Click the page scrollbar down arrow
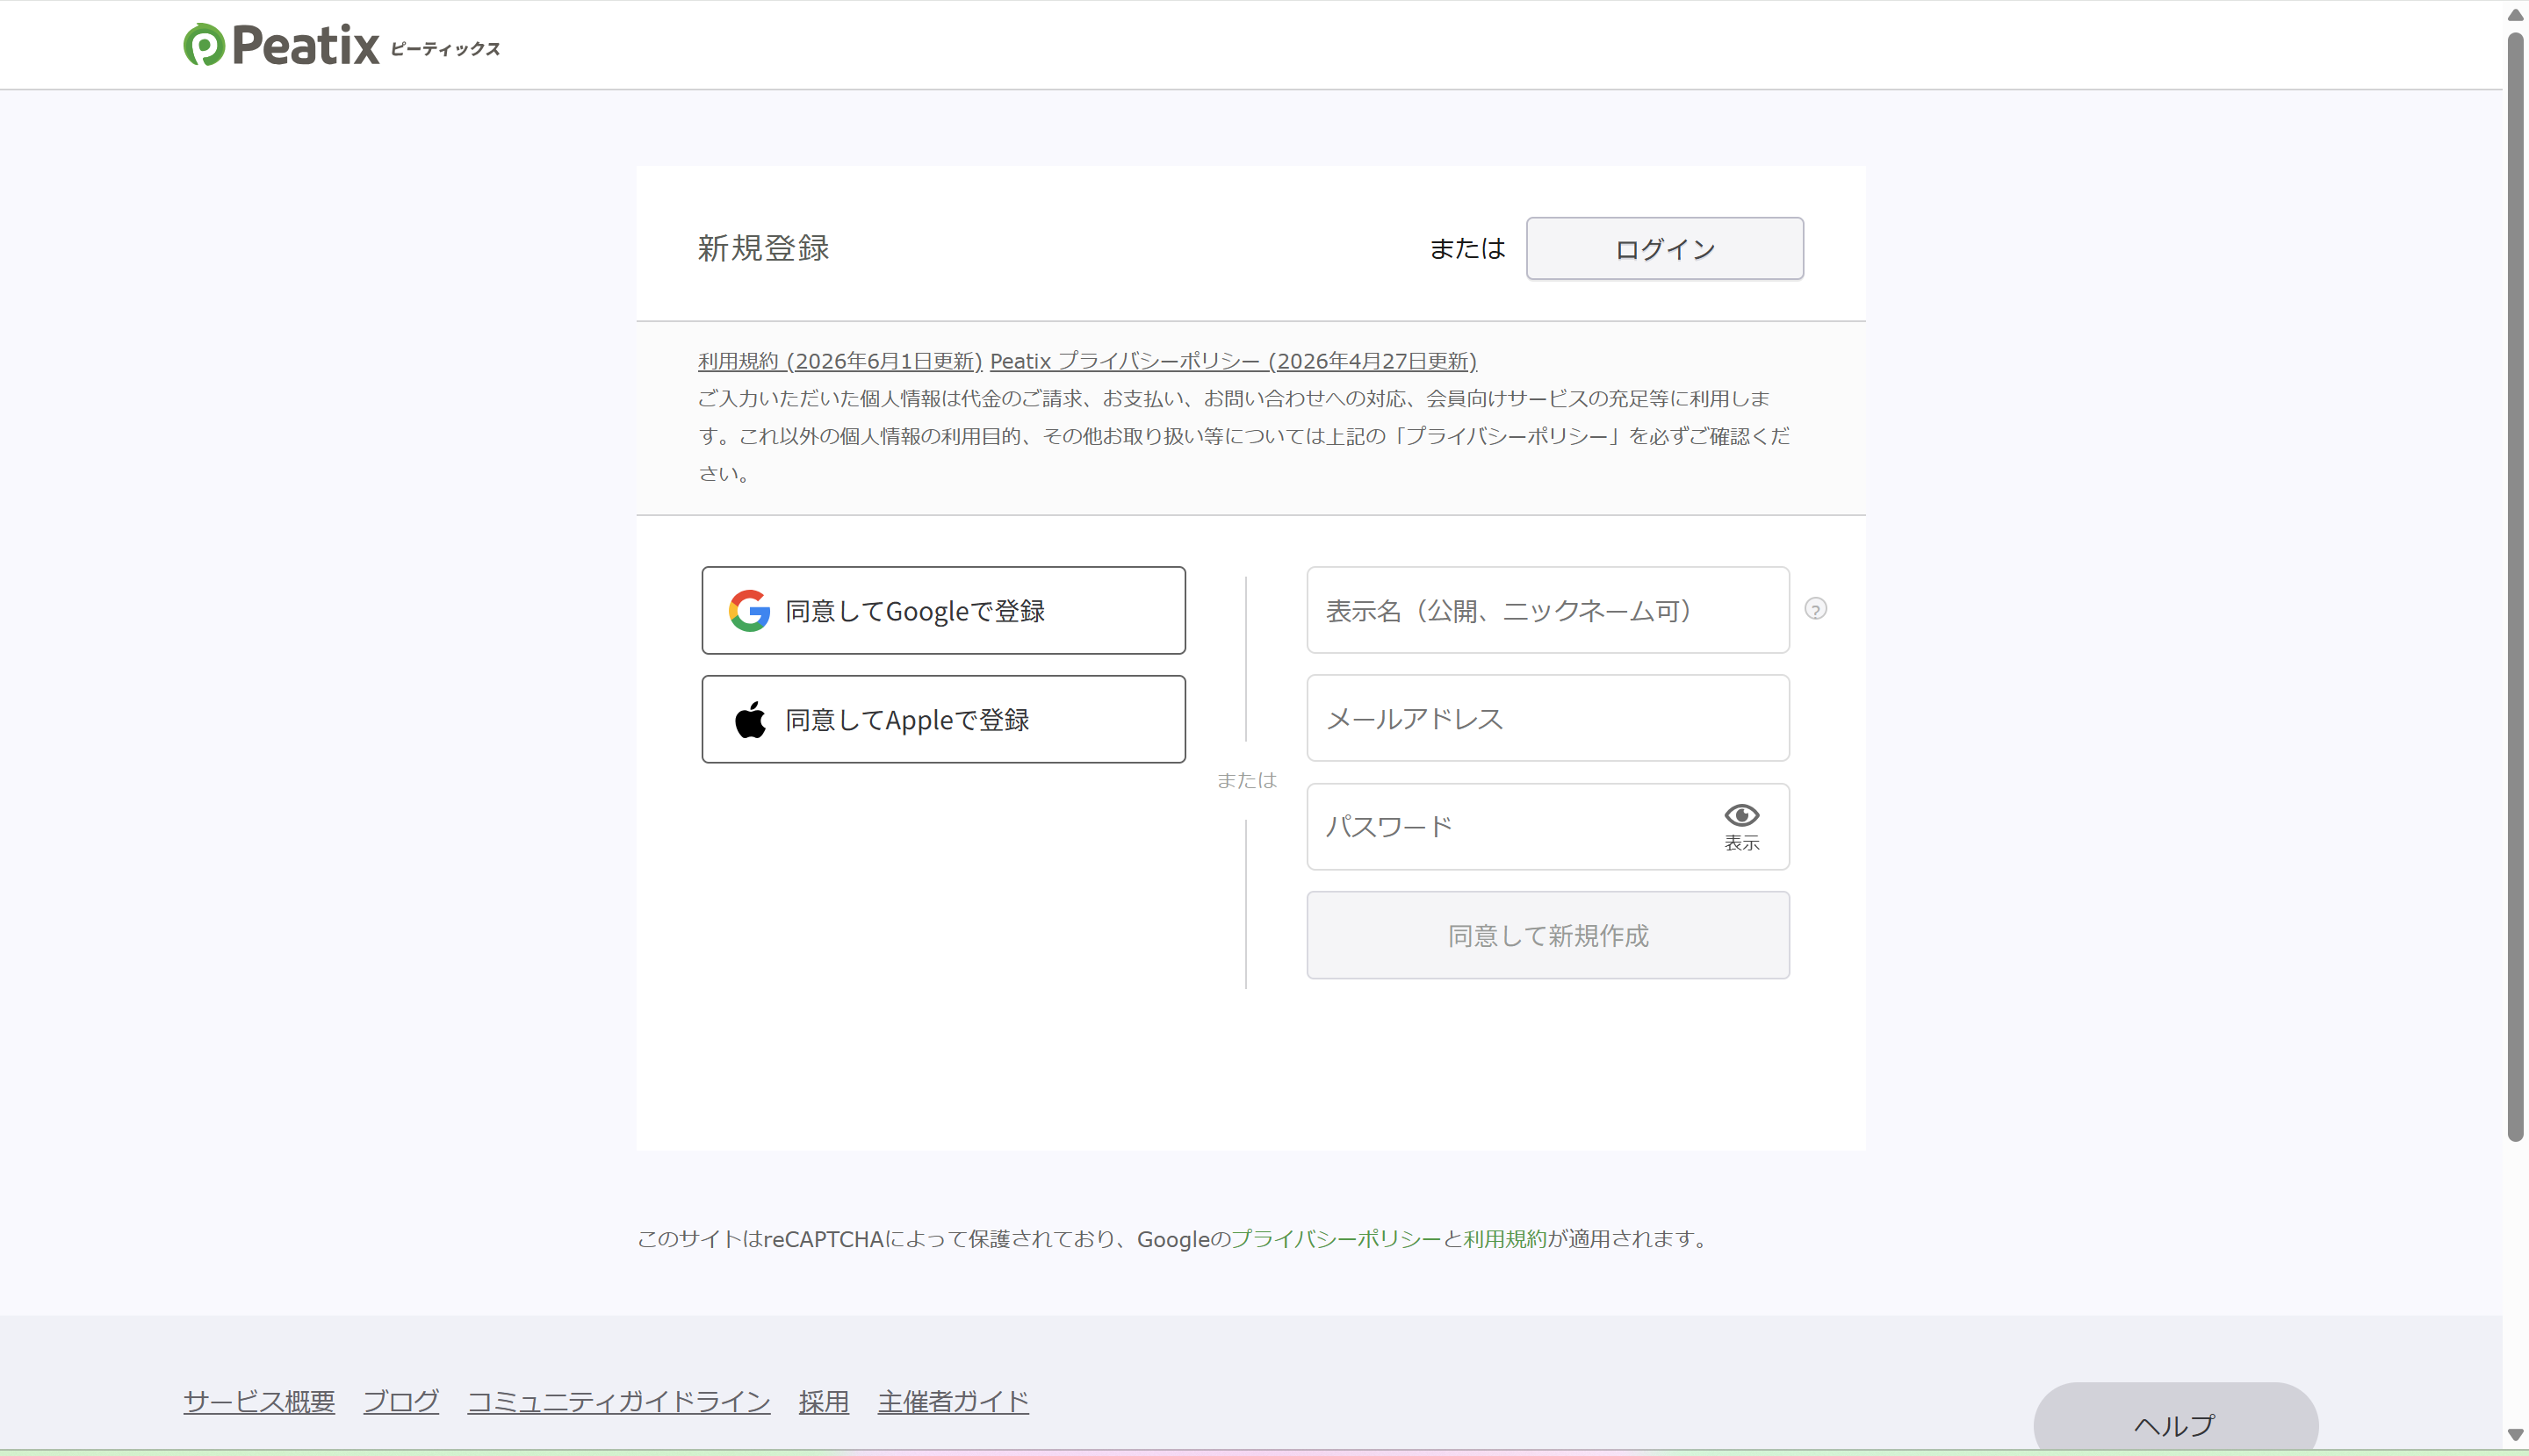This screenshot has height=1456, width=2529. point(2515,1436)
